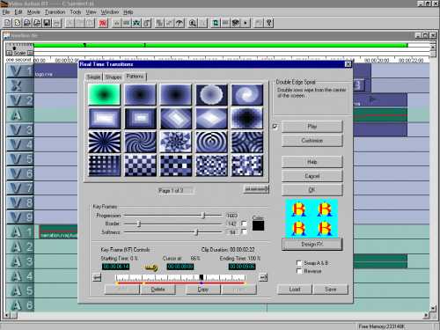This screenshot has height=330, width=440.
Task: Click the A/B transition preview image
Action: tap(312, 218)
